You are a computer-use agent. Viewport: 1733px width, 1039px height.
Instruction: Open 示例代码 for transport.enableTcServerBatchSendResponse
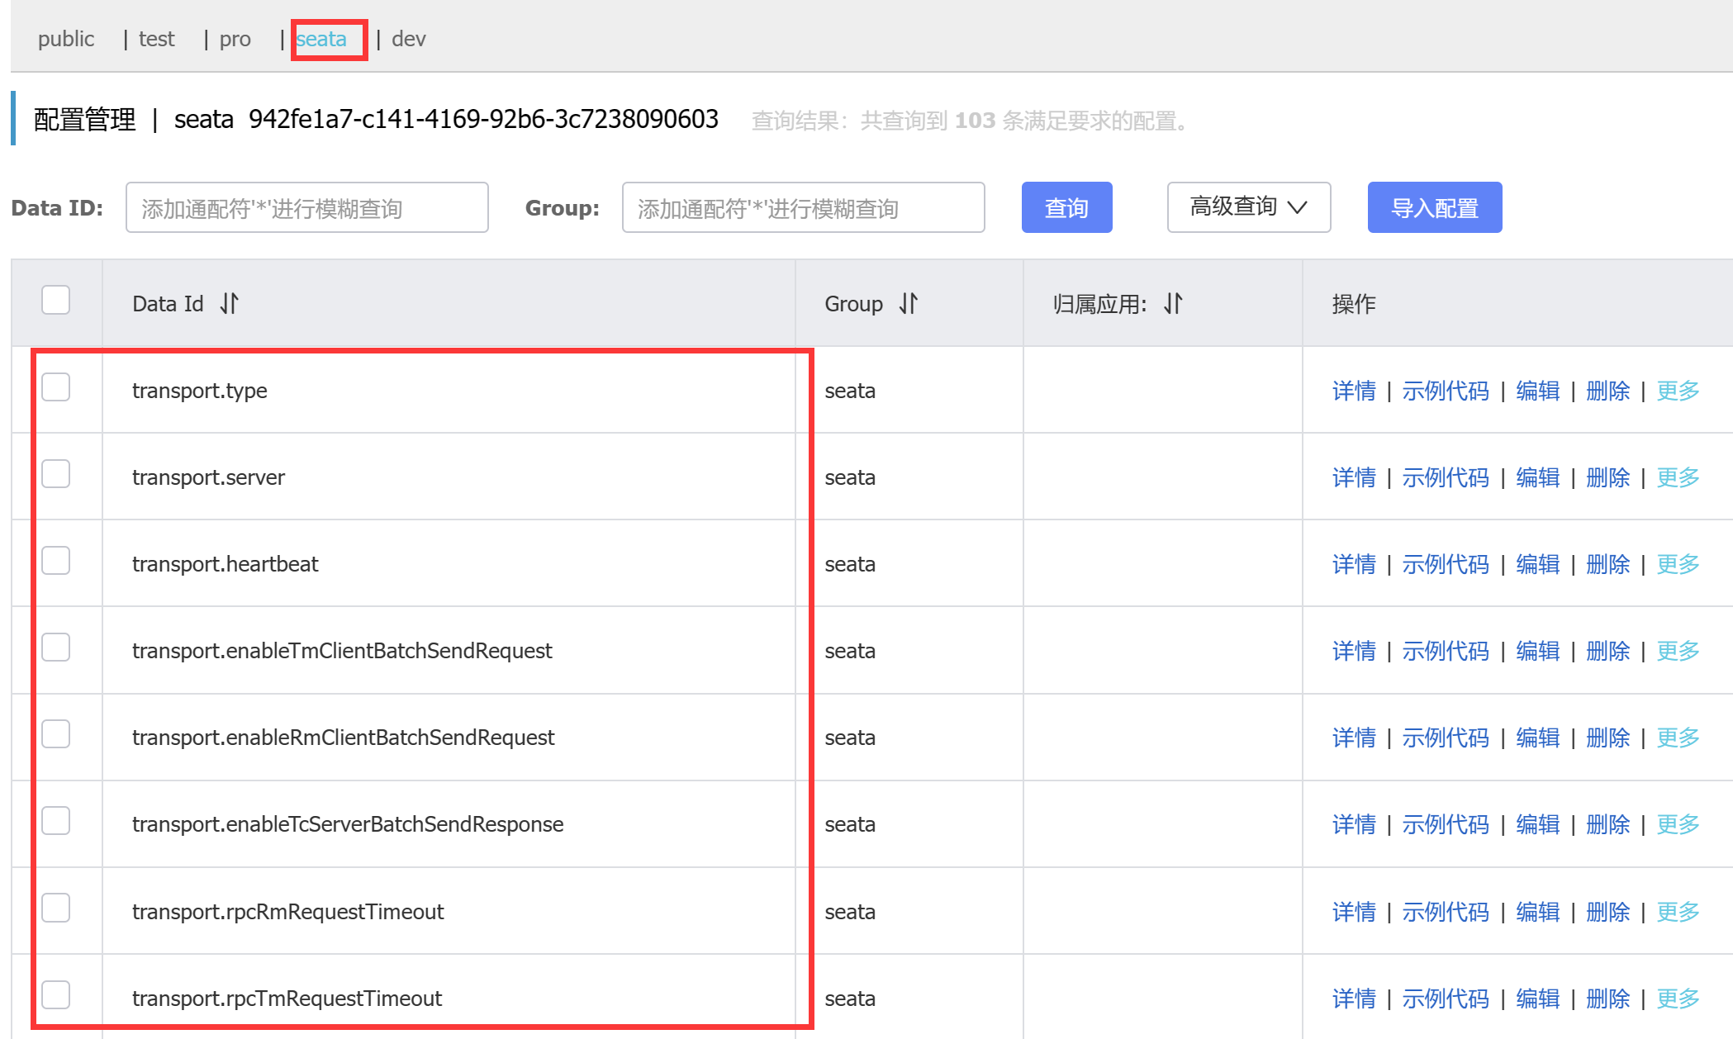point(1445,824)
